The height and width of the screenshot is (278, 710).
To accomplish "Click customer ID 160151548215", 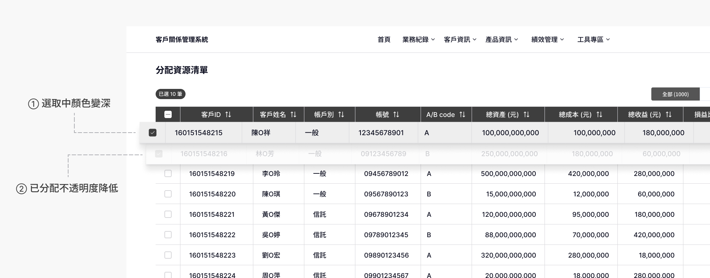I will tap(199, 133).
